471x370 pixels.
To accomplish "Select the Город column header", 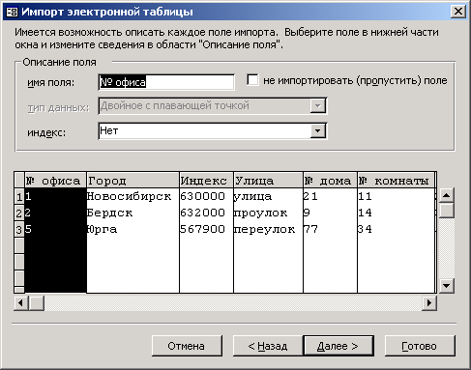I will (x=132, y=181).
